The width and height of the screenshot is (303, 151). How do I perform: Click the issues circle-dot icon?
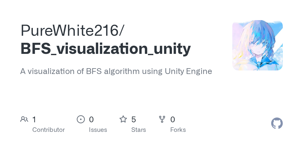[81, 119]
